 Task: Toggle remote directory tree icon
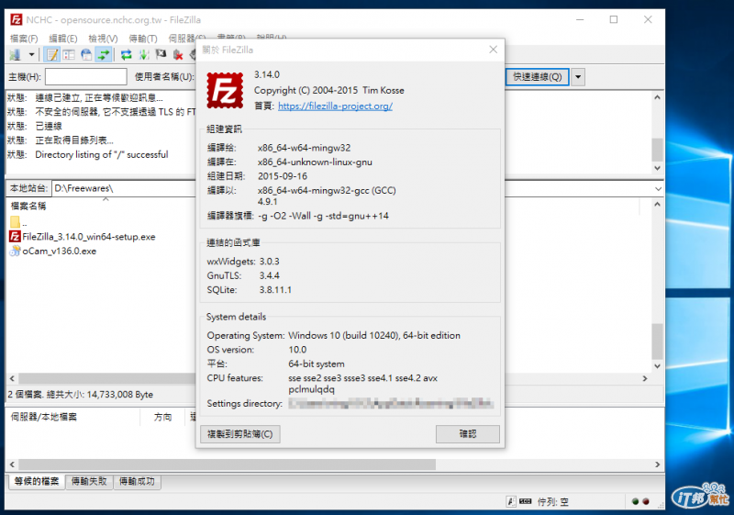point(86,55)
